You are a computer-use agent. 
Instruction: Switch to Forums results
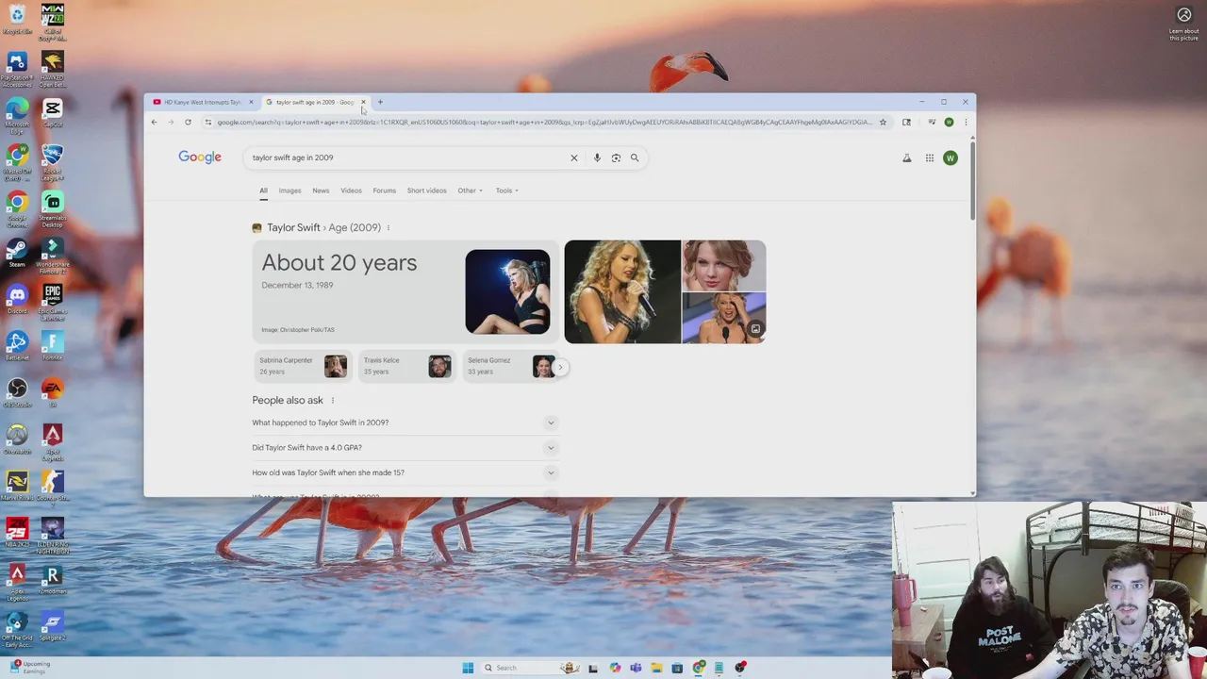(x=384, y=190)
